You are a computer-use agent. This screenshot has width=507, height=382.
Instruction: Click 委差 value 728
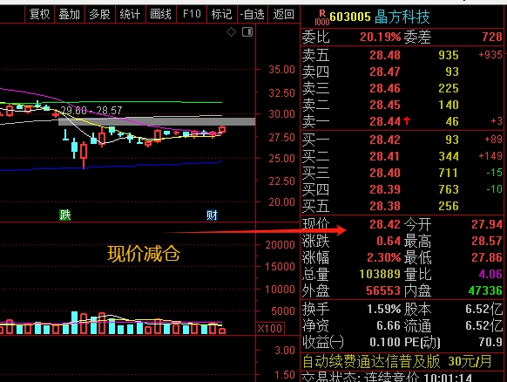coord(492,37)
